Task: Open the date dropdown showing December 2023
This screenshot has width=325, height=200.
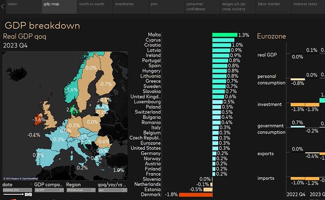Action: click(17, 190)
